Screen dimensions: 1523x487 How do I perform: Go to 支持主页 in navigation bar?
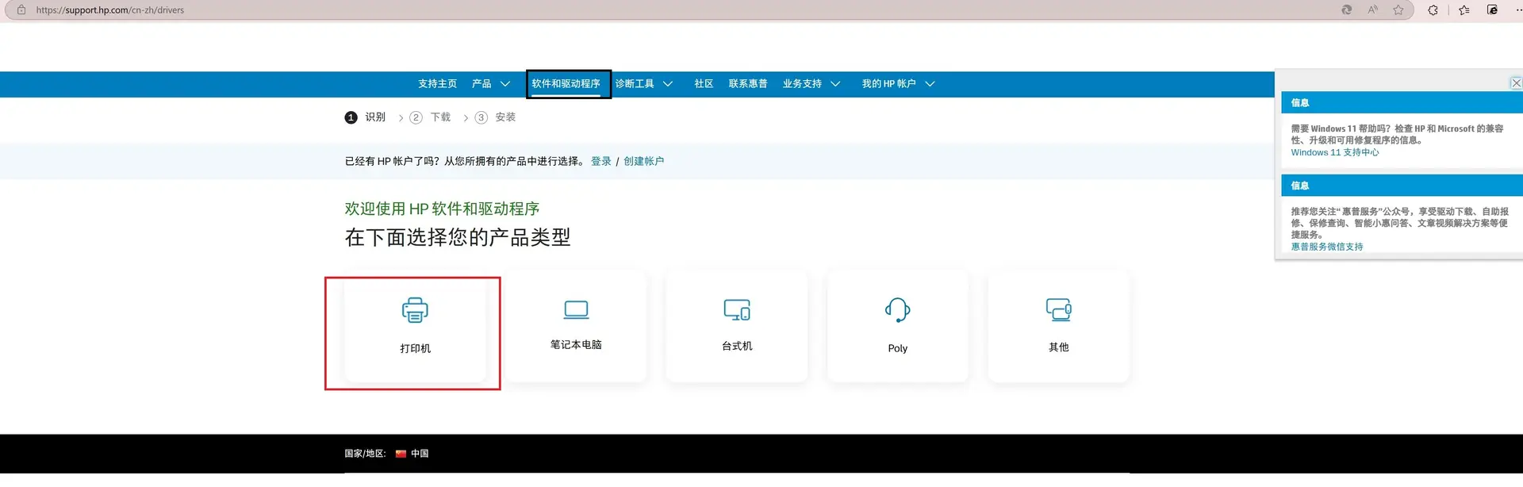[437, 84]
